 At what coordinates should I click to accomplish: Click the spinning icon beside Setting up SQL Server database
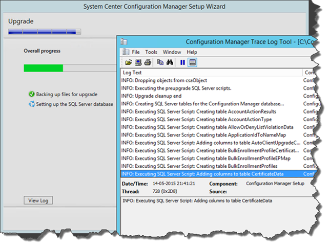click(32, 104)
